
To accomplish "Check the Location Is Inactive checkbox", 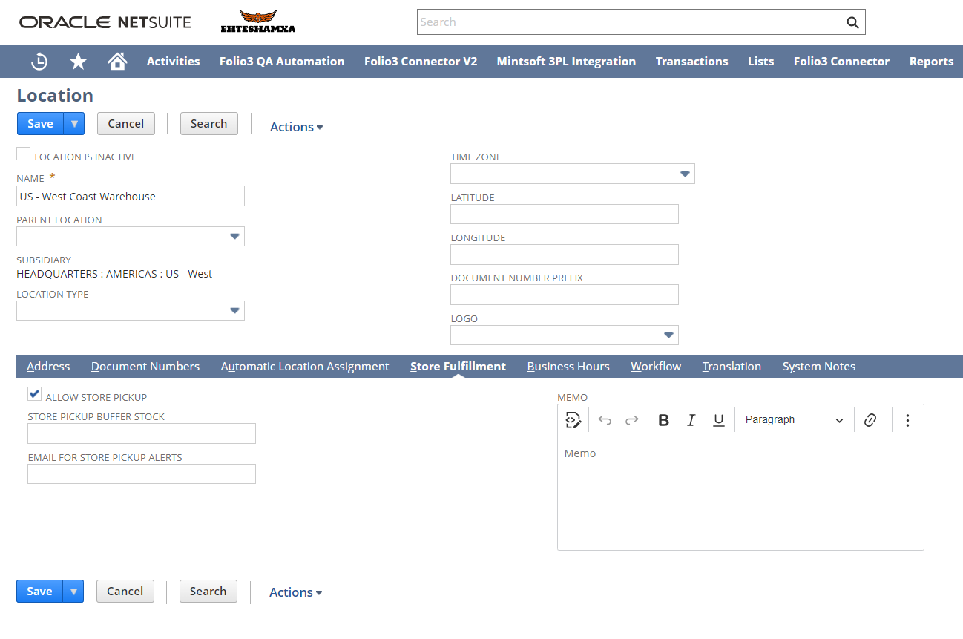I will pyautogui.click(x=24, y=154).
